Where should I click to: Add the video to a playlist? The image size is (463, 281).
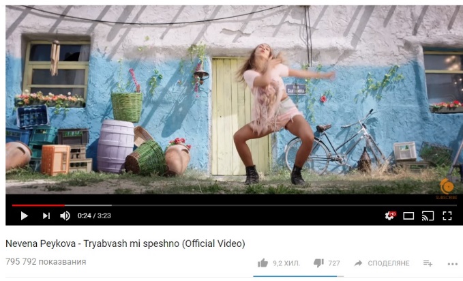pyautogui.click(x=428, y=263)
